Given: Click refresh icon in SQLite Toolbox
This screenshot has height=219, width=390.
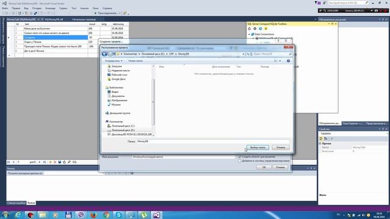Looking at the screenshot, I should point(249,29).
